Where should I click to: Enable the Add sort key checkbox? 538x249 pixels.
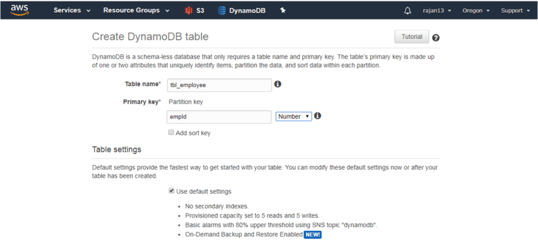click(x=171, y=133)
